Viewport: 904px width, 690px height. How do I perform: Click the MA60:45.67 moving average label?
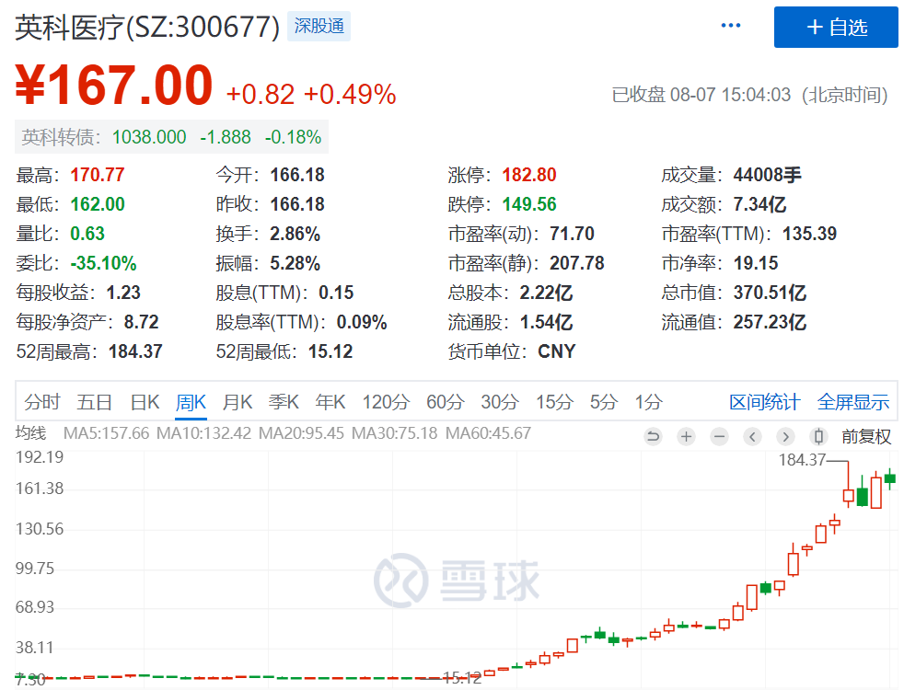point(488,433)
